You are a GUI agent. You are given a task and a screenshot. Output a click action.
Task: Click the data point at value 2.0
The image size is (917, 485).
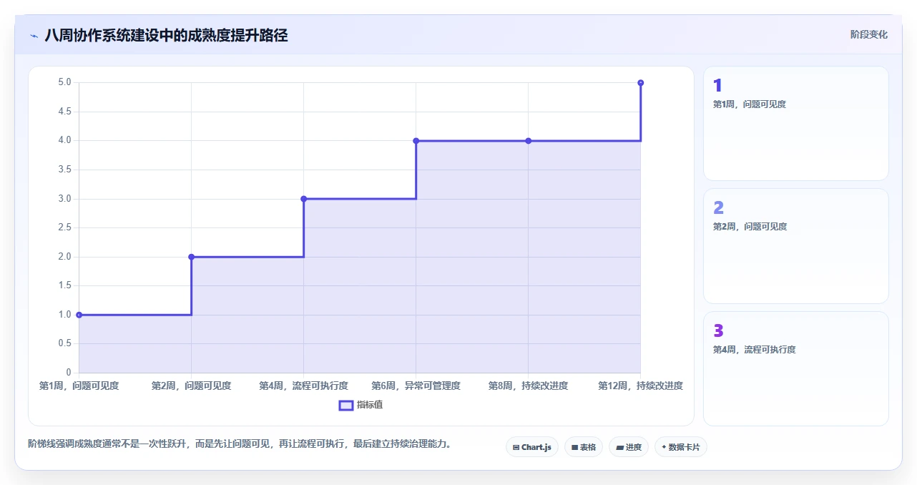point(191,257)
